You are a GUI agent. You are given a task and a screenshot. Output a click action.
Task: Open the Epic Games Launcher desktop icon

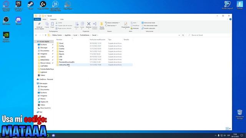coord(18,6)
